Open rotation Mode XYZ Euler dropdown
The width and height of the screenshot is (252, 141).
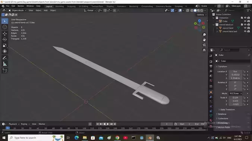(236, 94)
